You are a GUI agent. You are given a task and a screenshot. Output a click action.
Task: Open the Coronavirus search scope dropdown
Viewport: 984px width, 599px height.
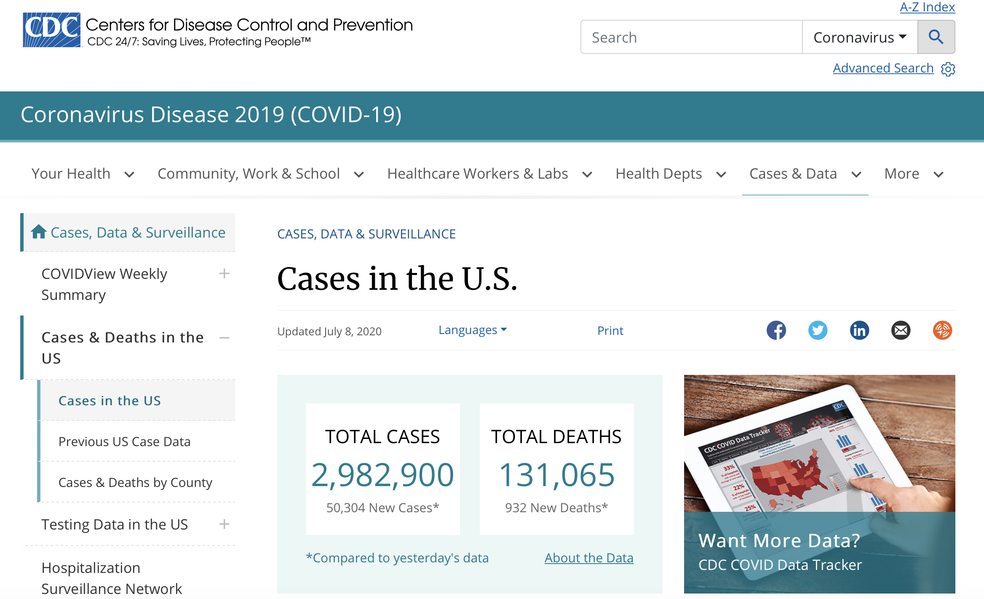[x=860, y=37]
